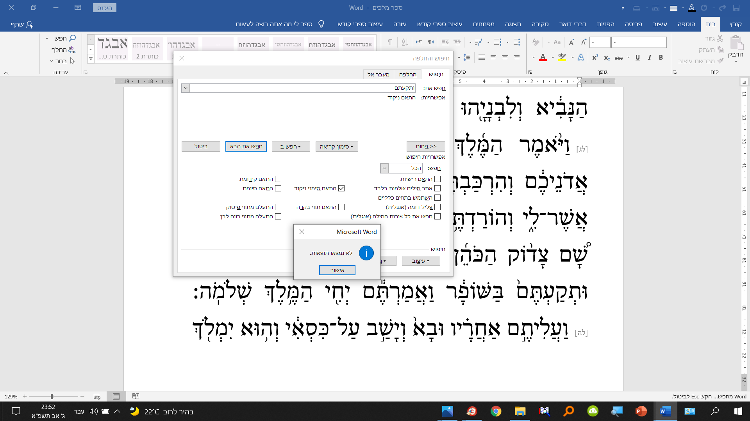
Task: Check אתר מילים שלמות בלבד option
Action: [x=438, y=188]
